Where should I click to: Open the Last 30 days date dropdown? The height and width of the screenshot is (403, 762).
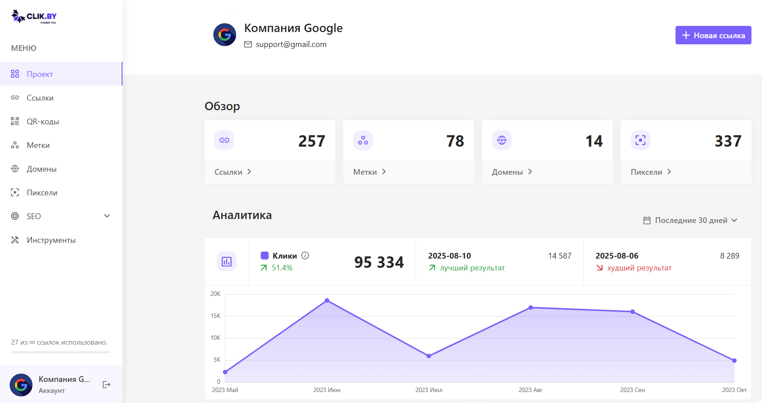(x=690, y=220)
